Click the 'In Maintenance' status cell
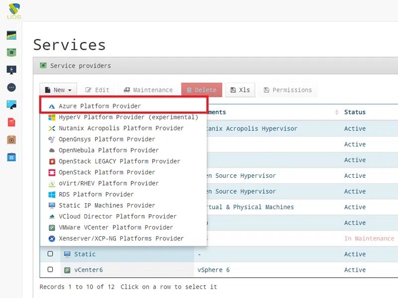 point(369,238)
